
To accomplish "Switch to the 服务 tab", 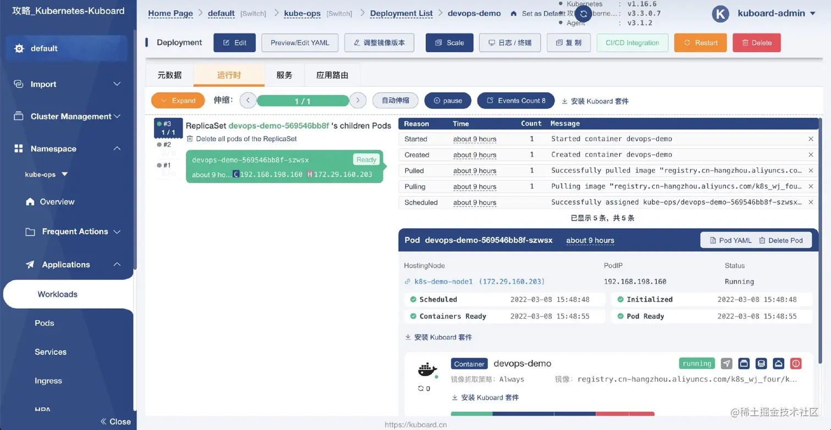I will (284, 75).
